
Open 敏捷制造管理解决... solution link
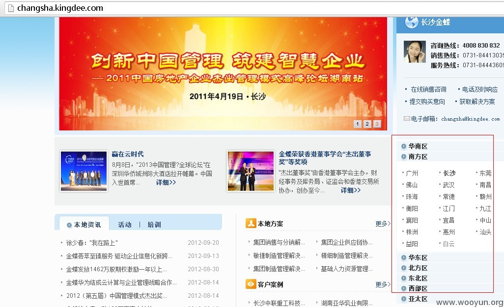pyautogui.click(x=279, y=256)
